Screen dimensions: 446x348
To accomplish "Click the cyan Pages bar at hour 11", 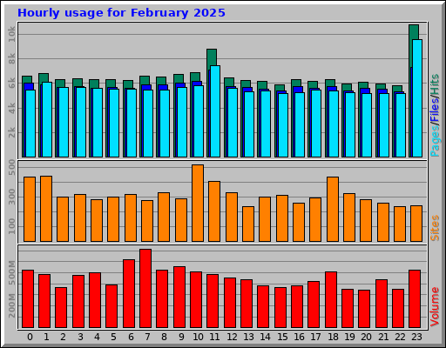I will [x=215, y=111].
